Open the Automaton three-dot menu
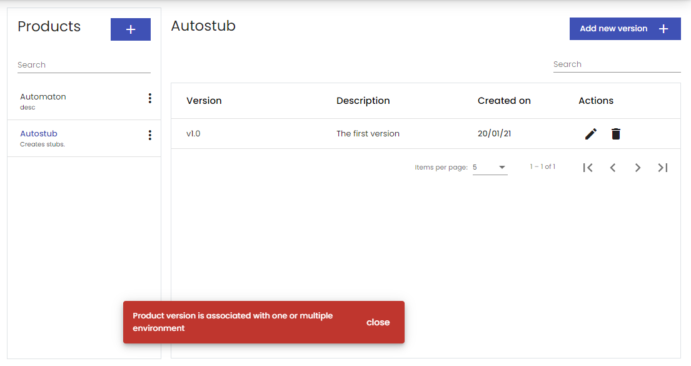 [150, 98]
